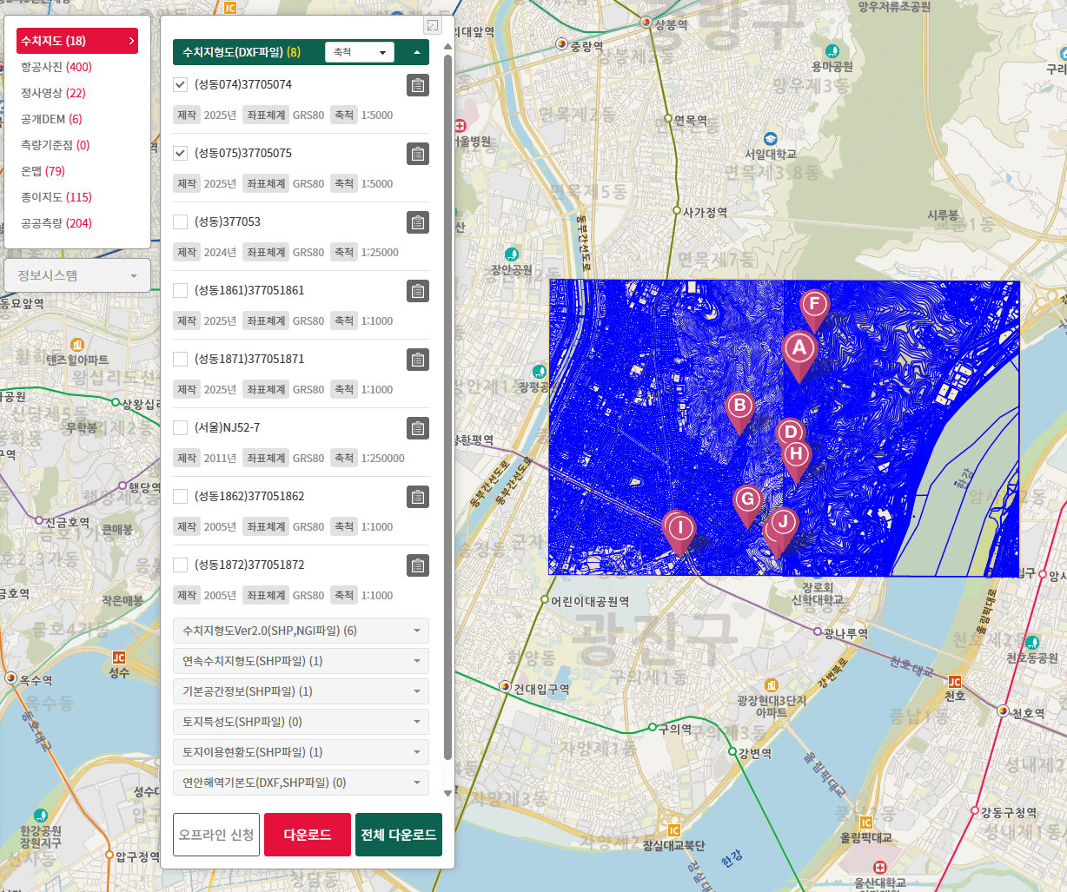The height and width of the screenshot is (892, 1067).
Task: Check the (성동1862)377051862 checkbox
Action: click(x=181, y=496)
